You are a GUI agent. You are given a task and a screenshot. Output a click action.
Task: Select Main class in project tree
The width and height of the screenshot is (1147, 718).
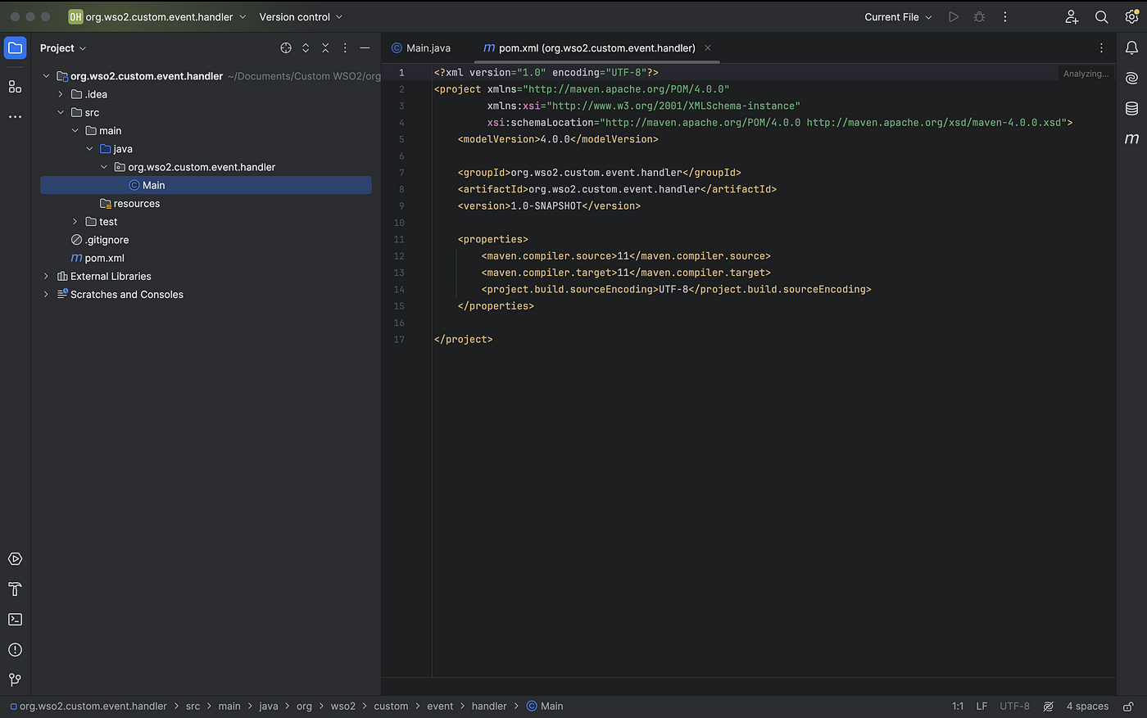point(206,185)
